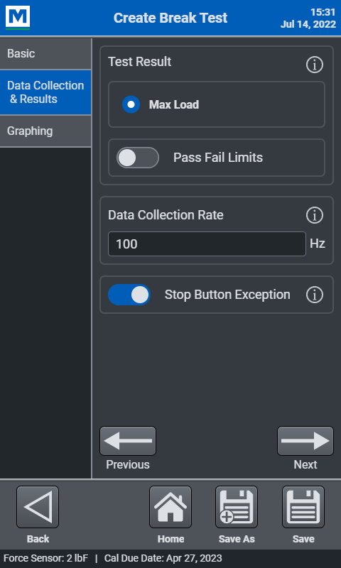This screenshot has width=341, height=568.
Task: Click the Save As floppy icon
Action: (x=237, y=507)
